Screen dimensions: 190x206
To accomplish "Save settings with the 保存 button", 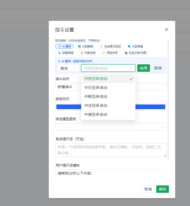I will pos(163,189).
